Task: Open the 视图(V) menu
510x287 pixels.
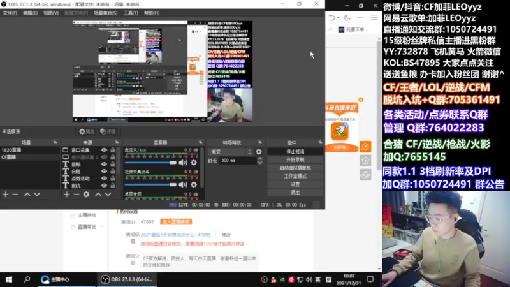Action: (x=51, y=13)
